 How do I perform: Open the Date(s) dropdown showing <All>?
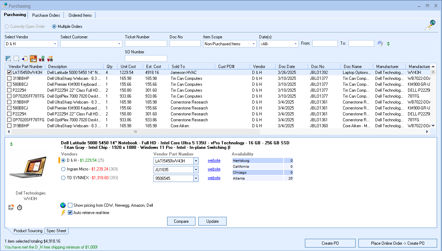point(295,44)
